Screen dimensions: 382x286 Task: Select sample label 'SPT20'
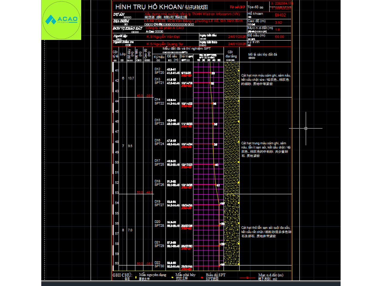(159, 73)
